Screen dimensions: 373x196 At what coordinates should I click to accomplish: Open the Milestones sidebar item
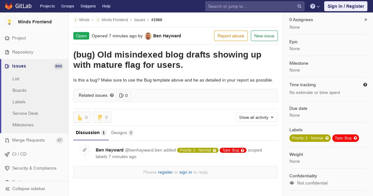[23, 125]
